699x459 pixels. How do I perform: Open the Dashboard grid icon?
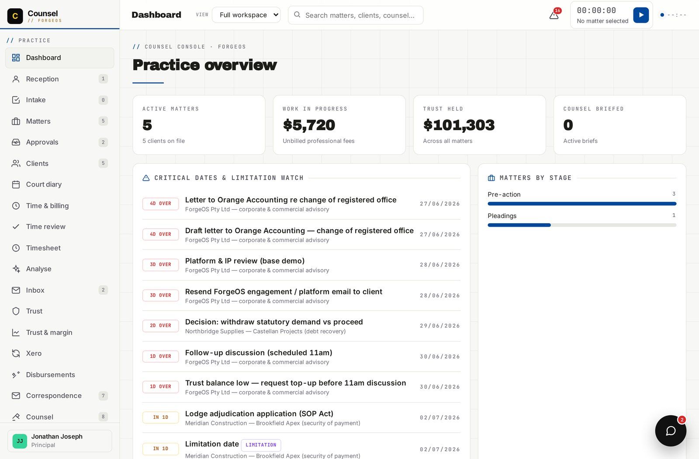pyautogui.click(x=16, y=58)
